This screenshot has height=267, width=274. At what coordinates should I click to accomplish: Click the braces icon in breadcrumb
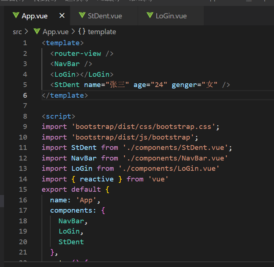(82, 32)
